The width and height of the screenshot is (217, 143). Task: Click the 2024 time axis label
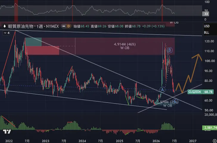point(82,141)
